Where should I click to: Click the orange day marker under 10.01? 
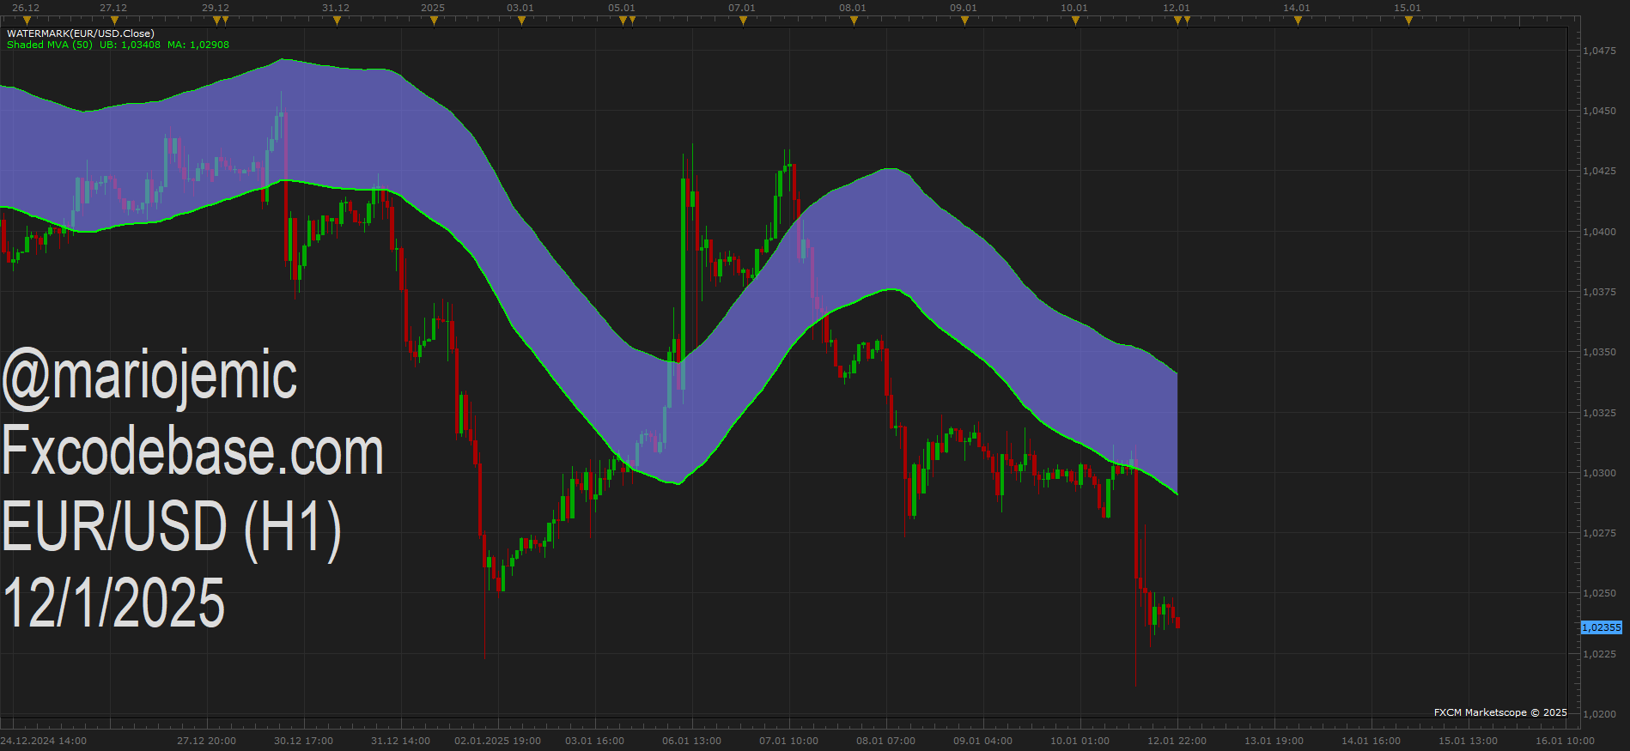[1075, 21]
